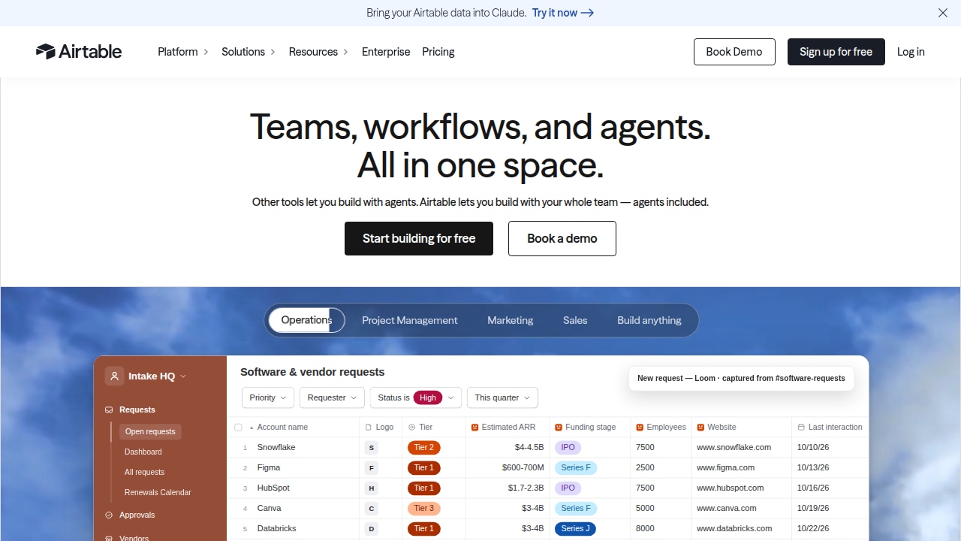Open the Renewals Calendar sidebar item
Screen dimensions: 961x541
(158, 492)
